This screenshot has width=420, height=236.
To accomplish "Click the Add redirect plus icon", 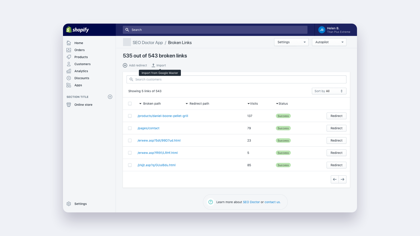I will point(125,65).
